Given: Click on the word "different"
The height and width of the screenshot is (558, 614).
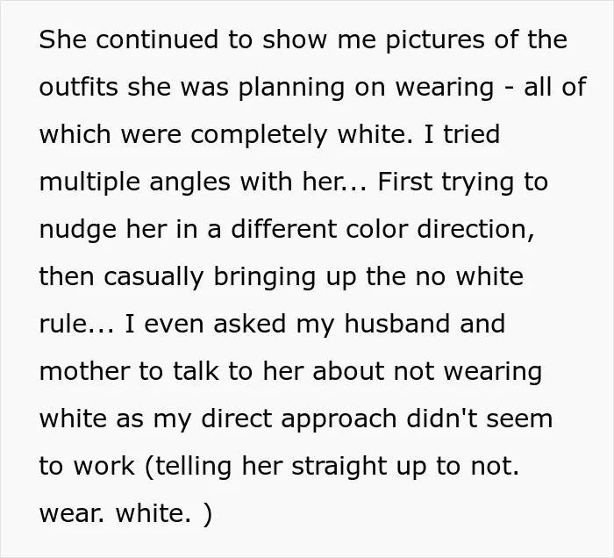Looking at the screenshot, I should 284,229.
